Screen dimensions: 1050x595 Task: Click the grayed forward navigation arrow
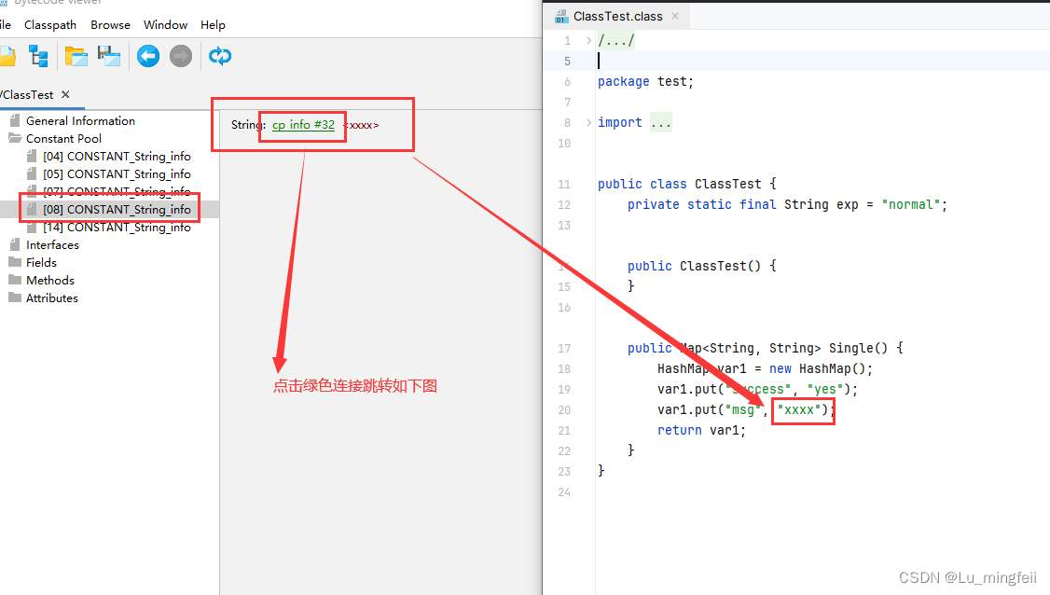coord(179,56)
